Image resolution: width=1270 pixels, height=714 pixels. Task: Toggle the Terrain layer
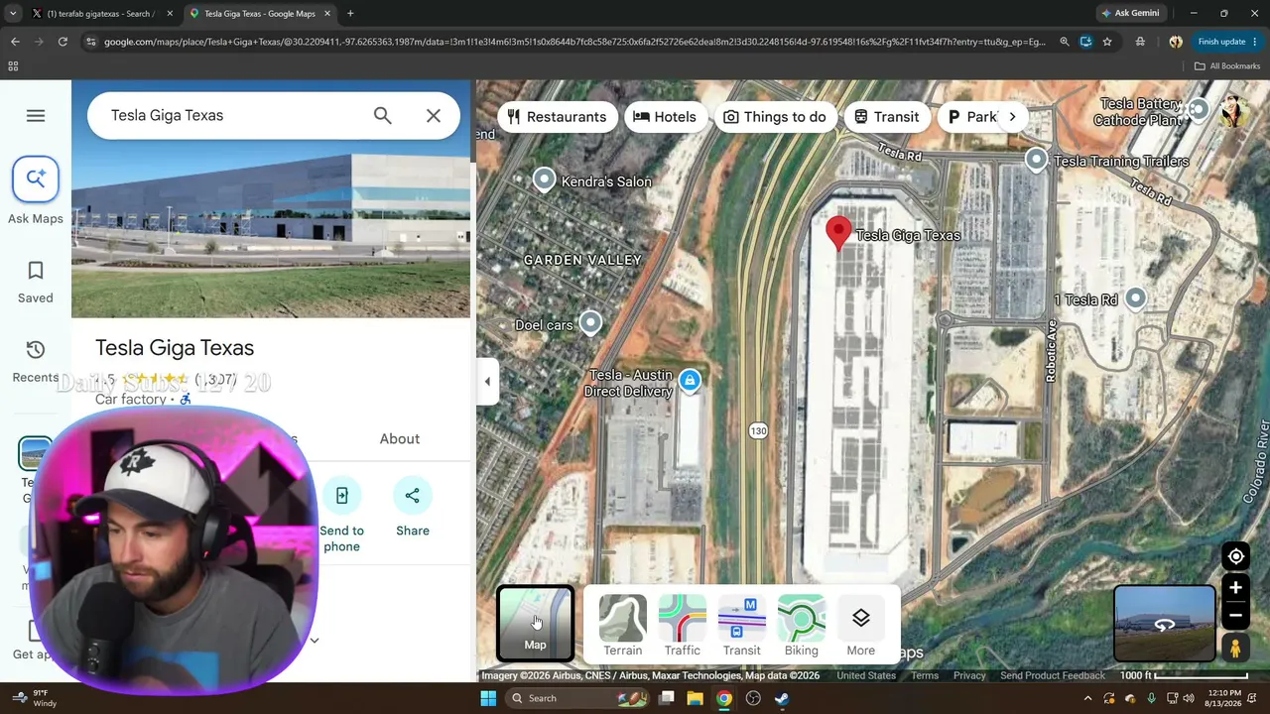point(623,626)
